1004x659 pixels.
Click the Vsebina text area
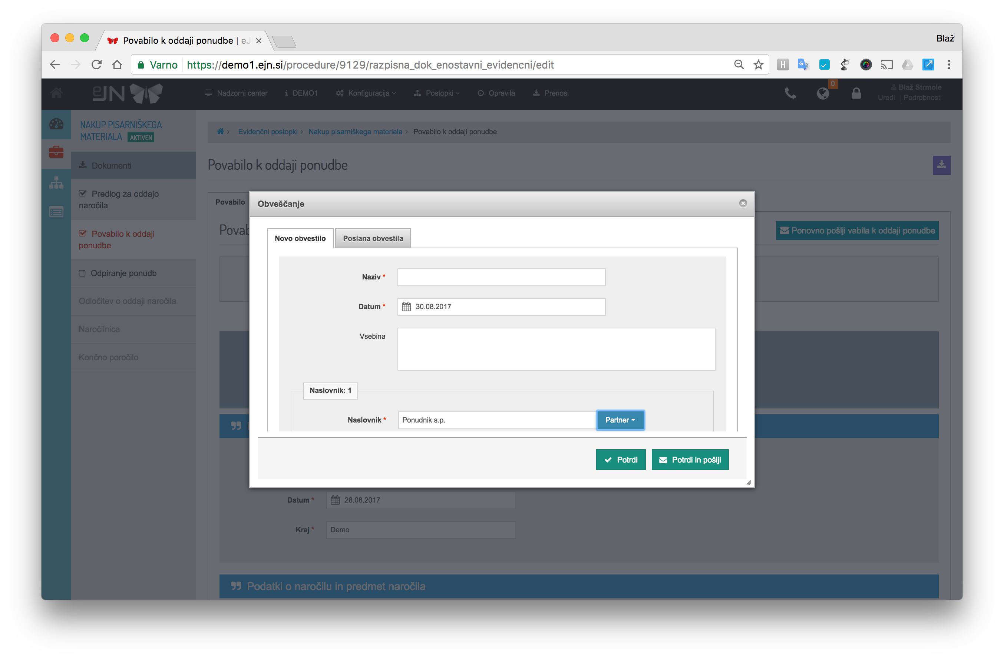point(556,349)
